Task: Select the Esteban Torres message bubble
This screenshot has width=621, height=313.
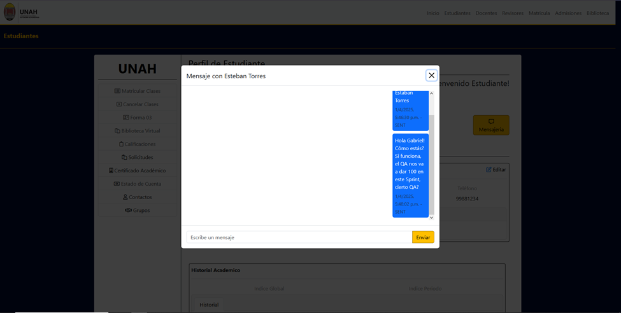Action: pos(410,111)
